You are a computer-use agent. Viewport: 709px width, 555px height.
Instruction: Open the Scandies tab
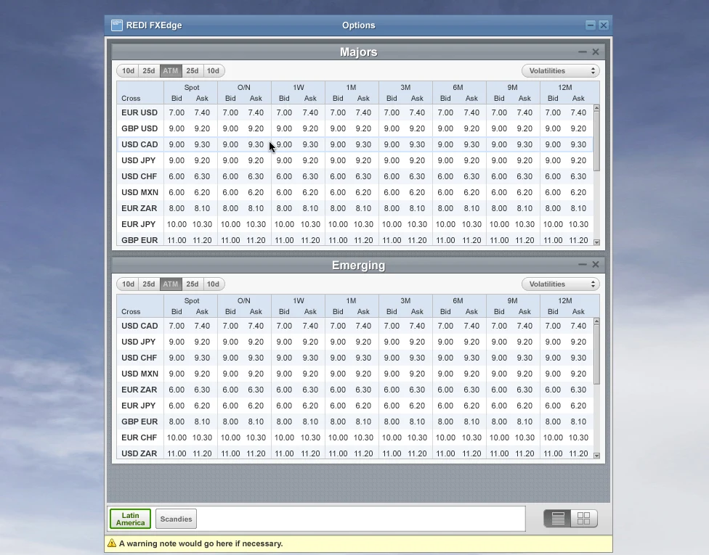click(x=176, y=519)
